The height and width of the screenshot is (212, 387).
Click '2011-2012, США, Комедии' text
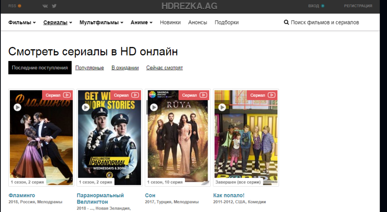pyautogui.click(x=240, y=202)
